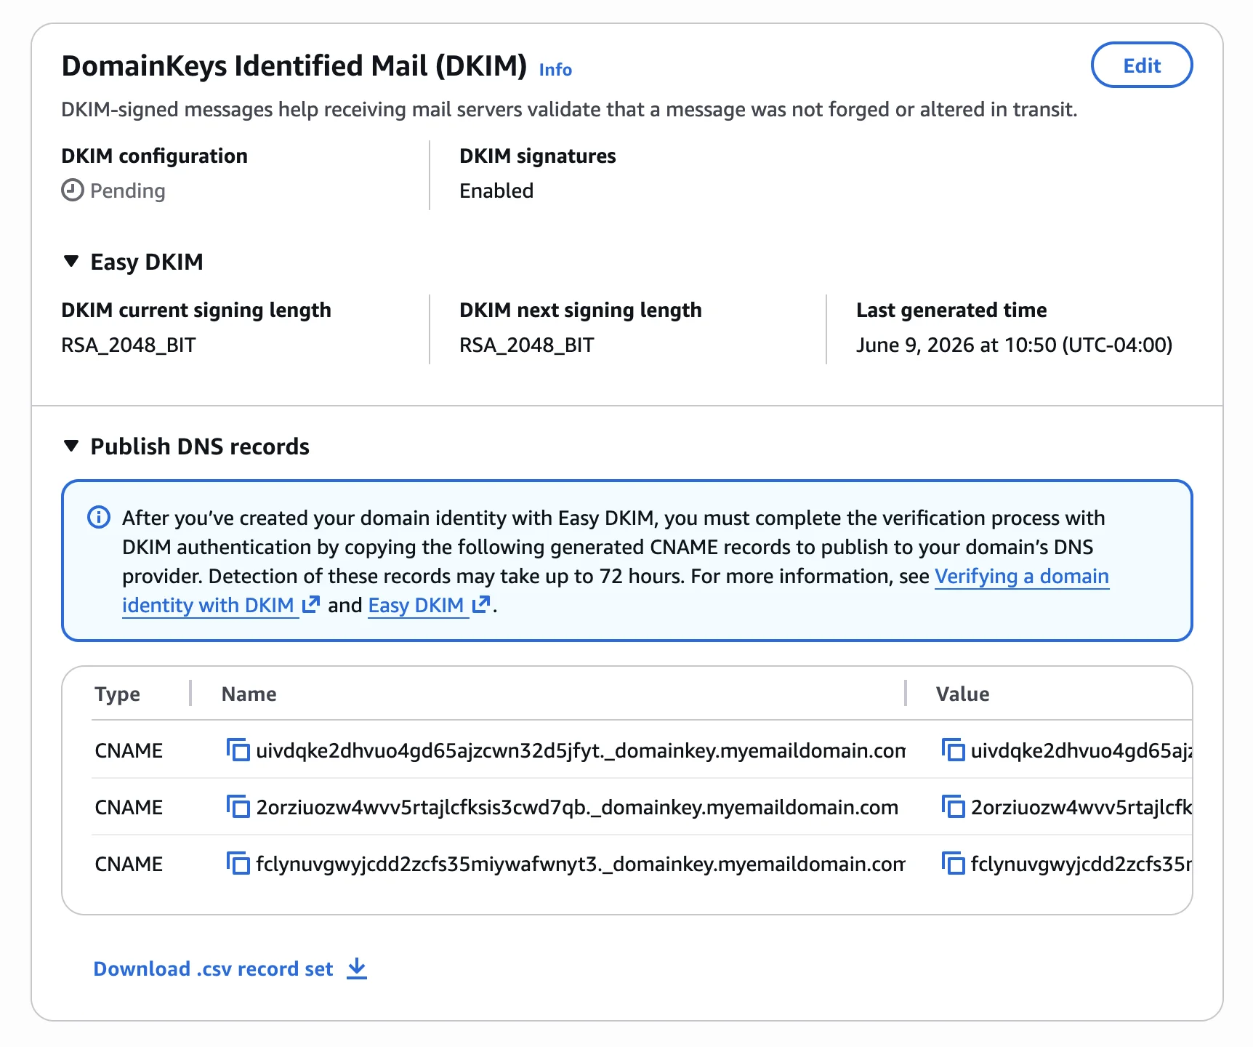Collapse the Publish DNS records section
Image resolution: width=1253 pixels, height=1047 pixels.
pyautogui.click(x=71, y=446)
